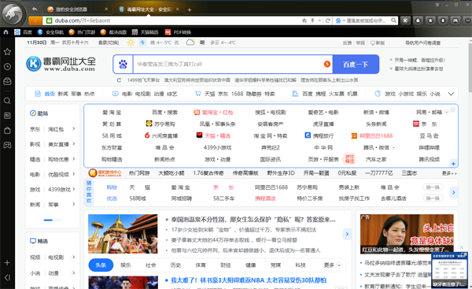
Task: Close the 毒霸网址大全 tab
Action: (178, 9)
